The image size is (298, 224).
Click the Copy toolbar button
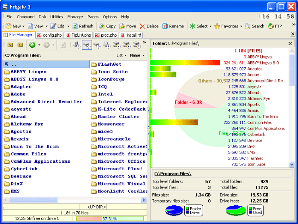107,26
